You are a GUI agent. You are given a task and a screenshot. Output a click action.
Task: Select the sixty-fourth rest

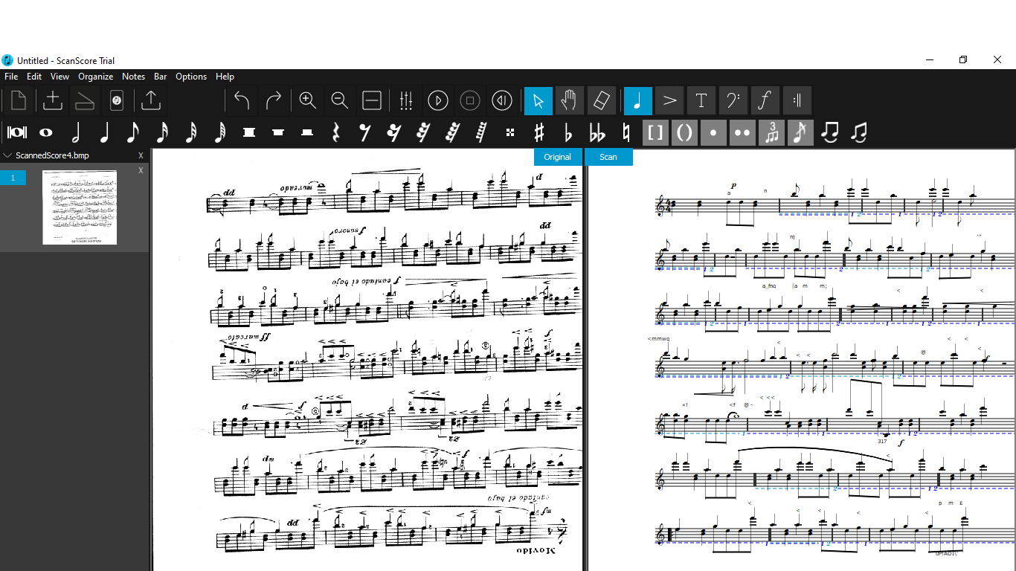click(x=452, y=132)
